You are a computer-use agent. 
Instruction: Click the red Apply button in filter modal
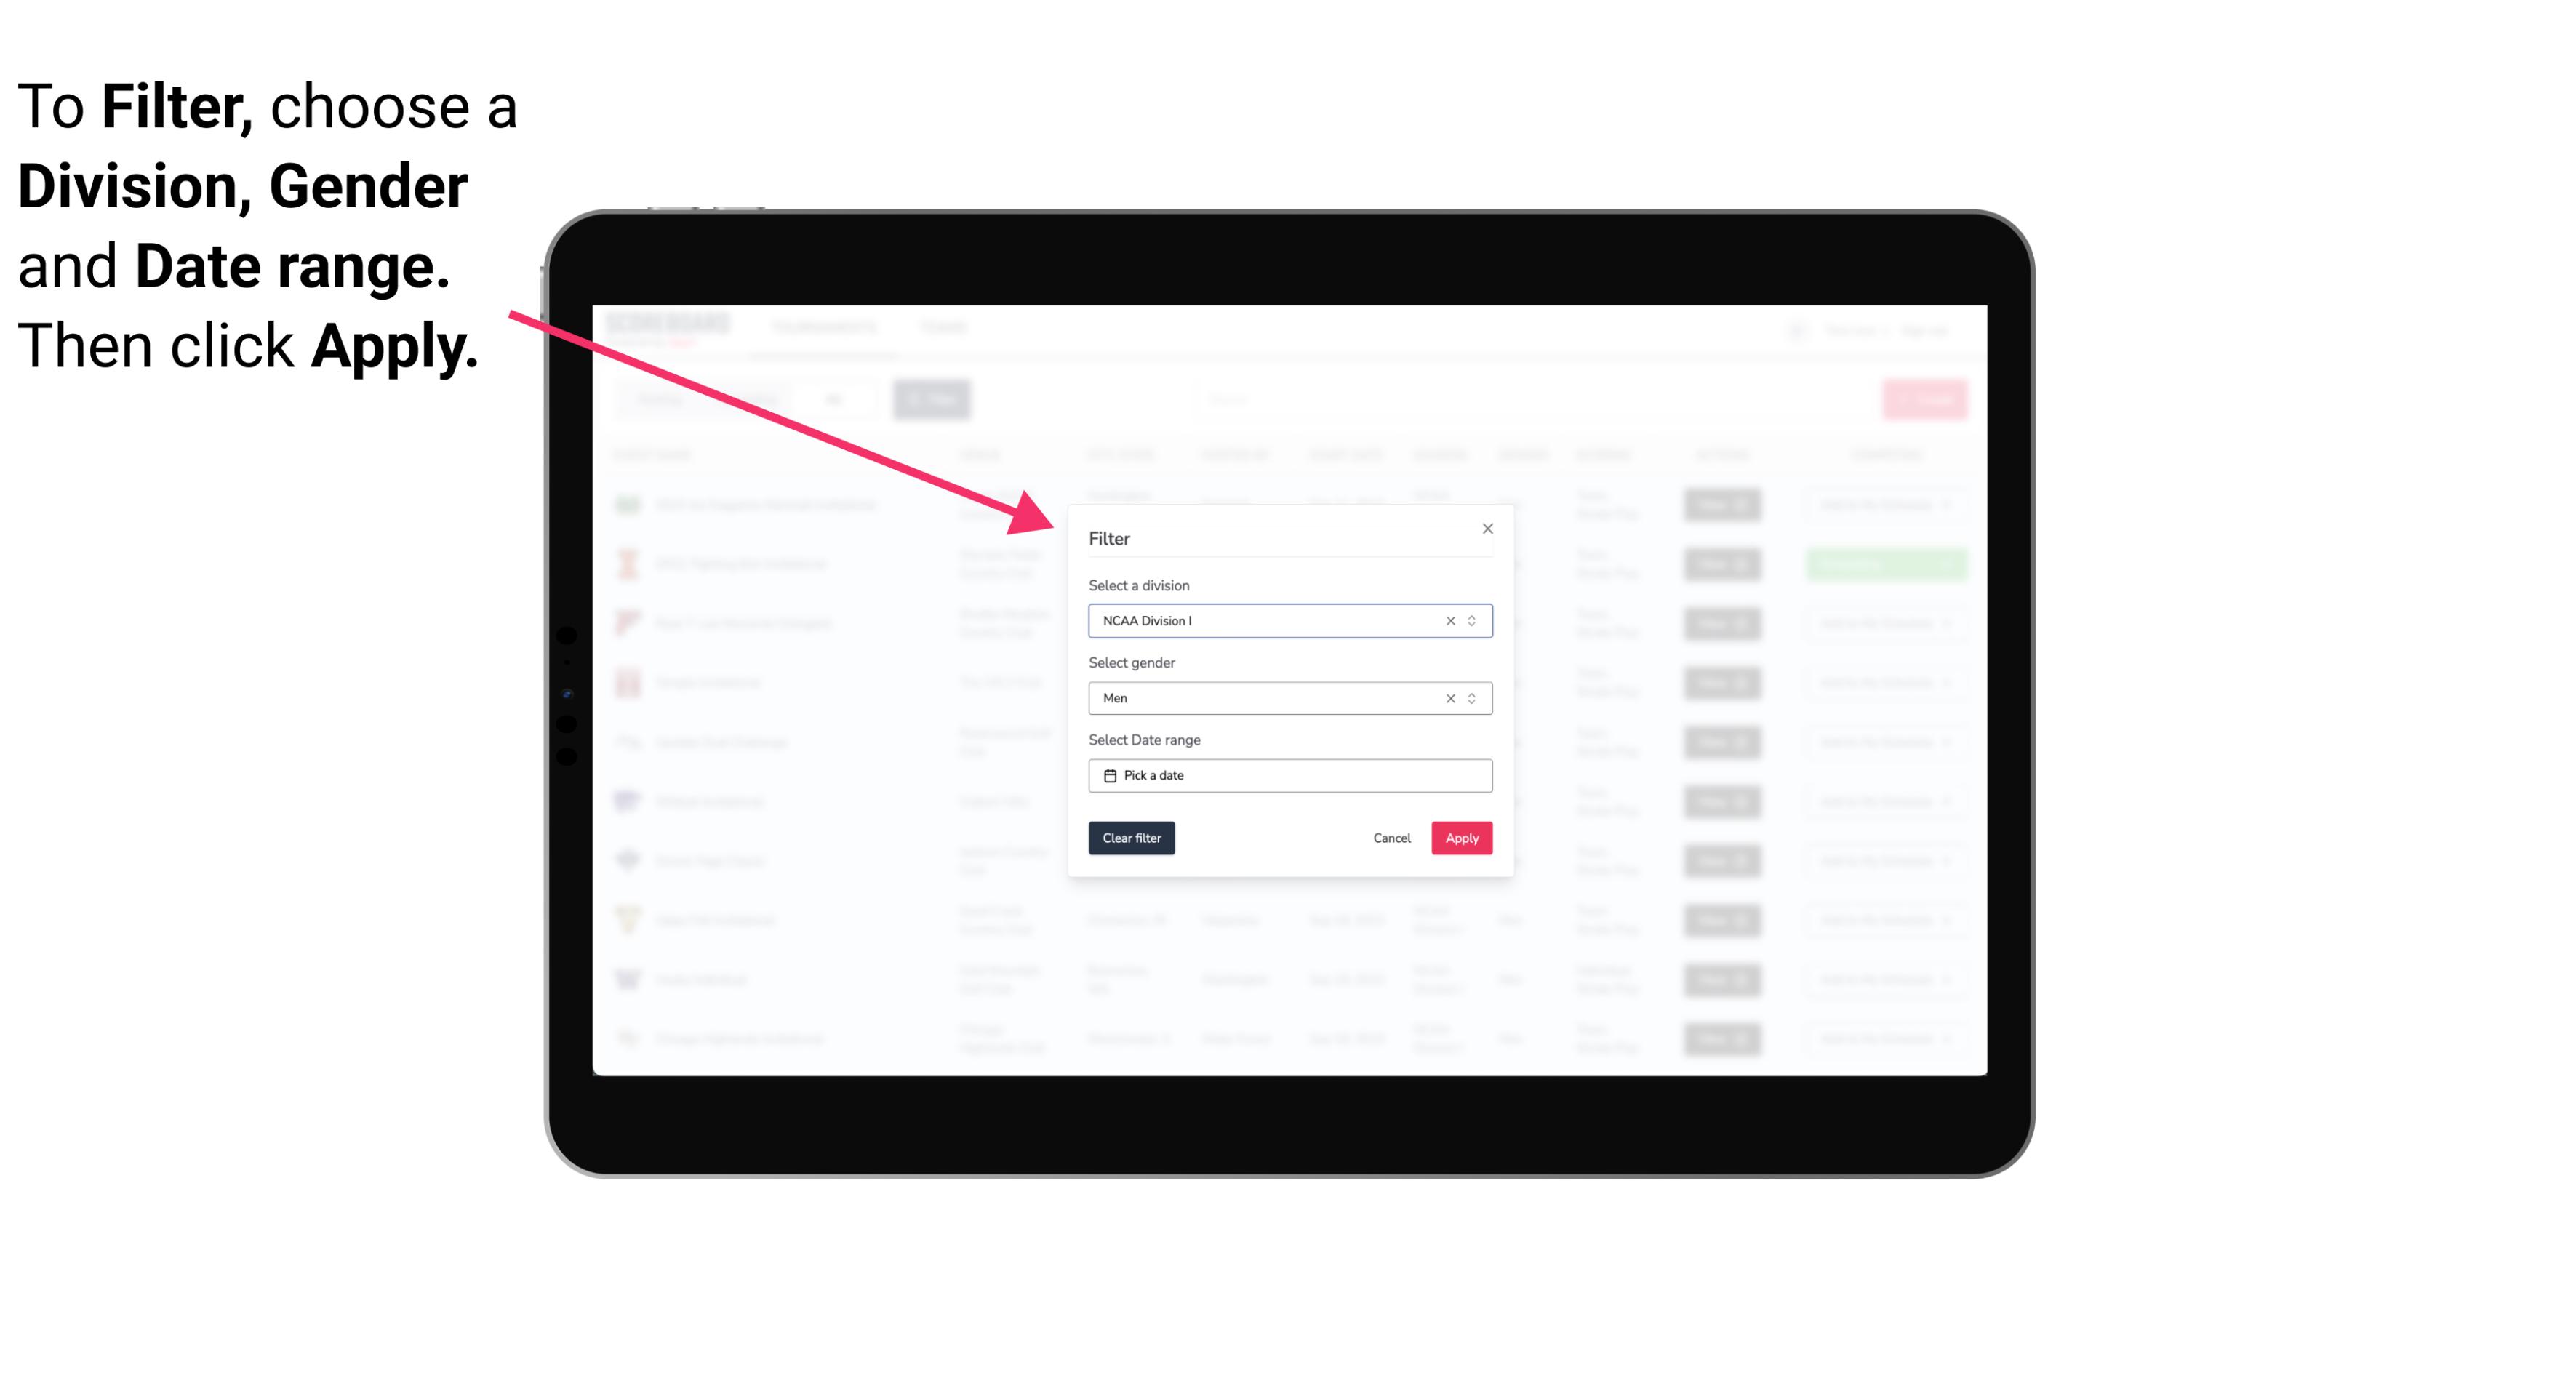pyautogui.click(x=1461, y=838)
